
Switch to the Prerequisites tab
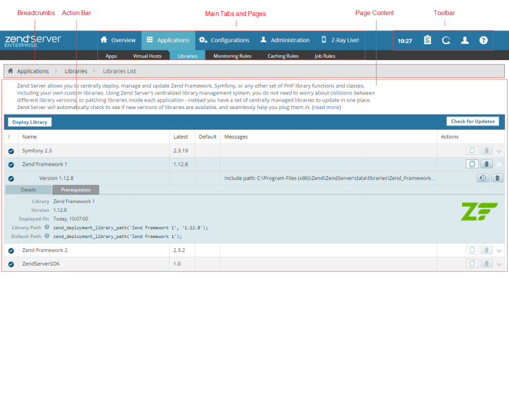[75, 190]
